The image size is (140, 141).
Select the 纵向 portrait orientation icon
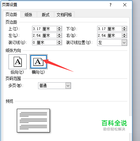(17, 62)
